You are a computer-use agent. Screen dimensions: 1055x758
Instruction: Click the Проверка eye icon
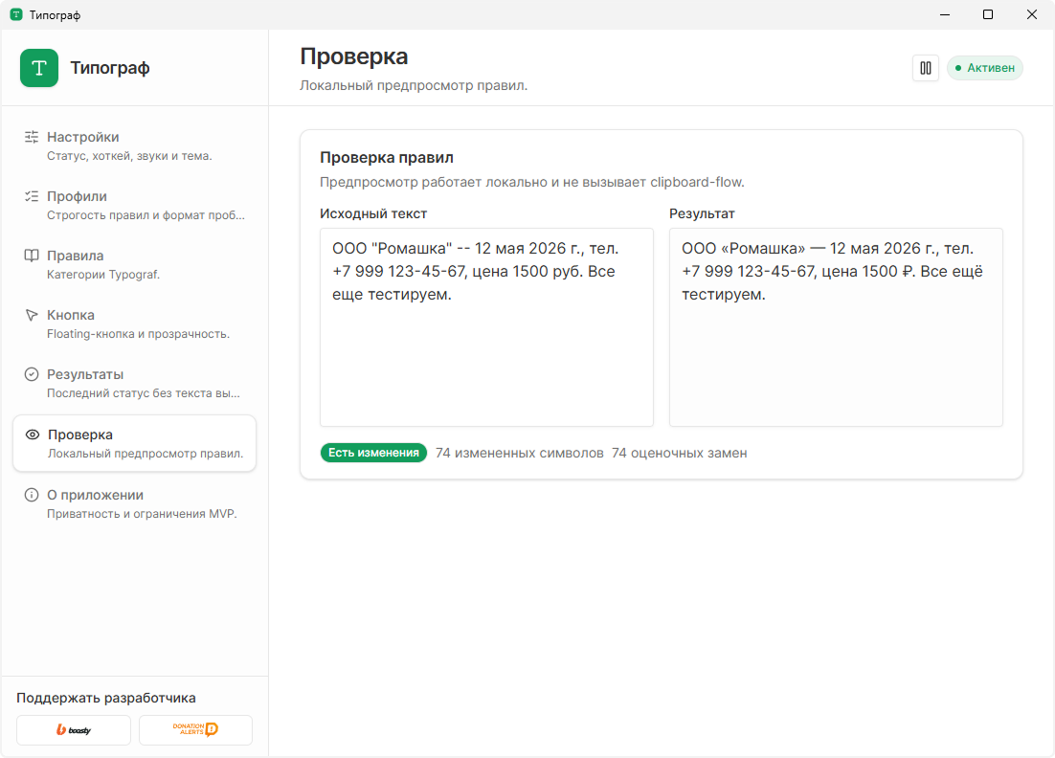(x=33, y=435)
